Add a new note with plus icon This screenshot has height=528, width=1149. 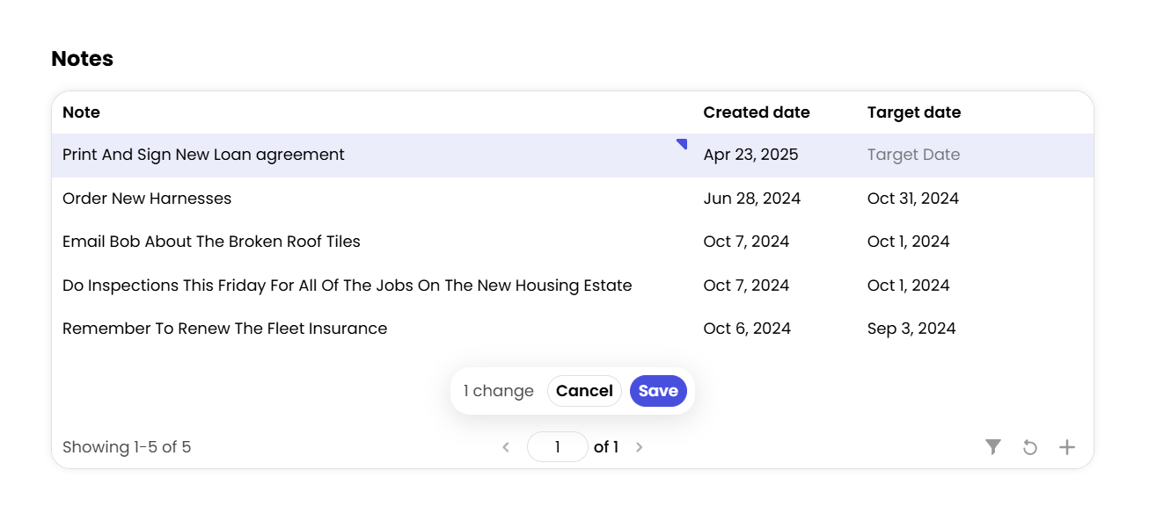[x=1066, y=447]
